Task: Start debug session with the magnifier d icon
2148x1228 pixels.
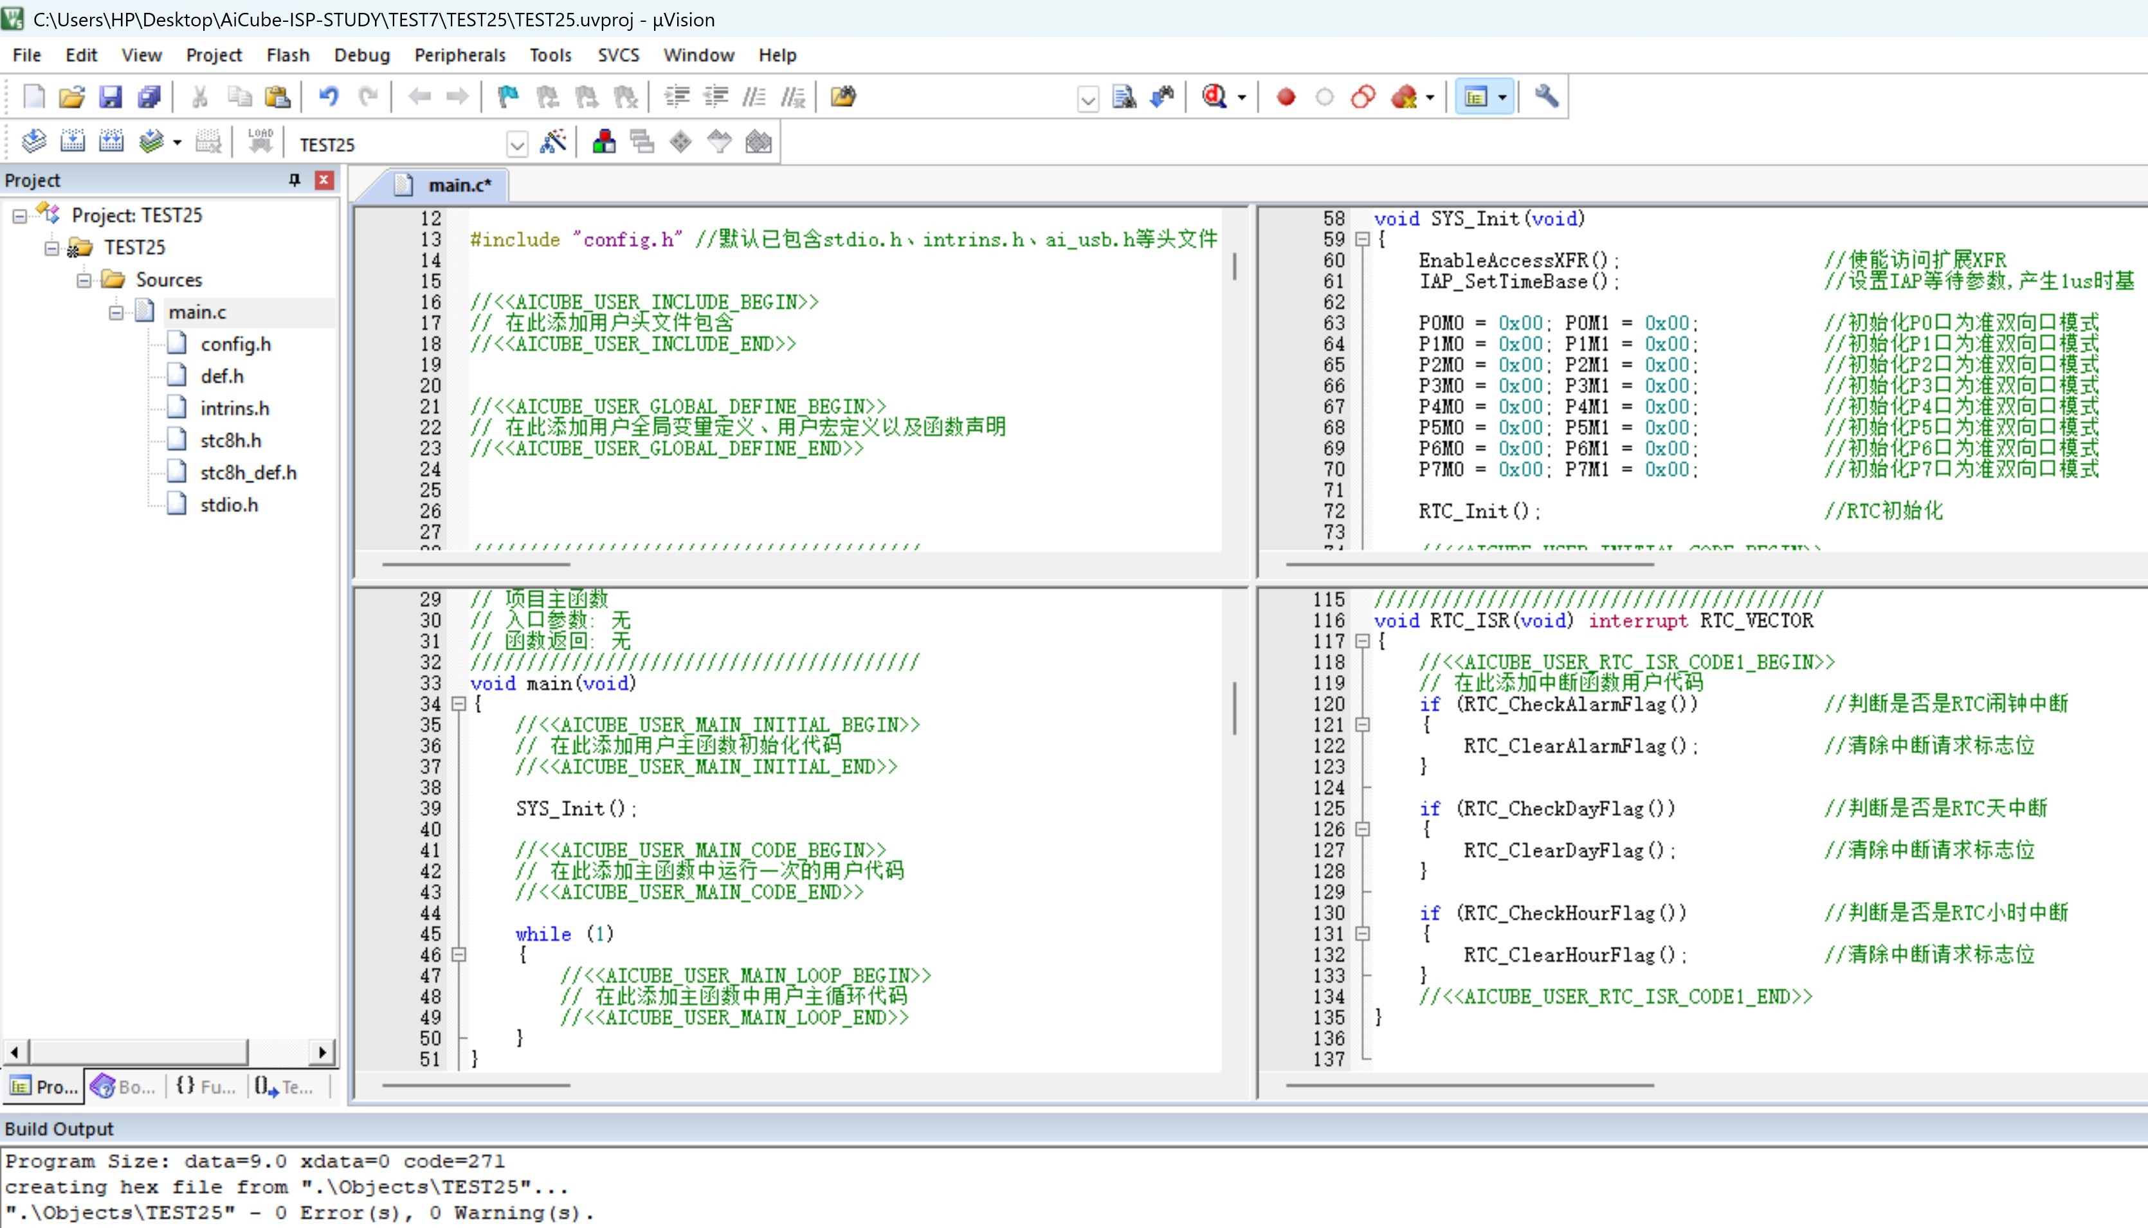Action: [1214, 97]
